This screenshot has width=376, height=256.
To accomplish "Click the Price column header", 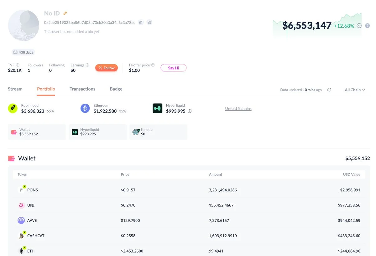I will coord(125,175).
